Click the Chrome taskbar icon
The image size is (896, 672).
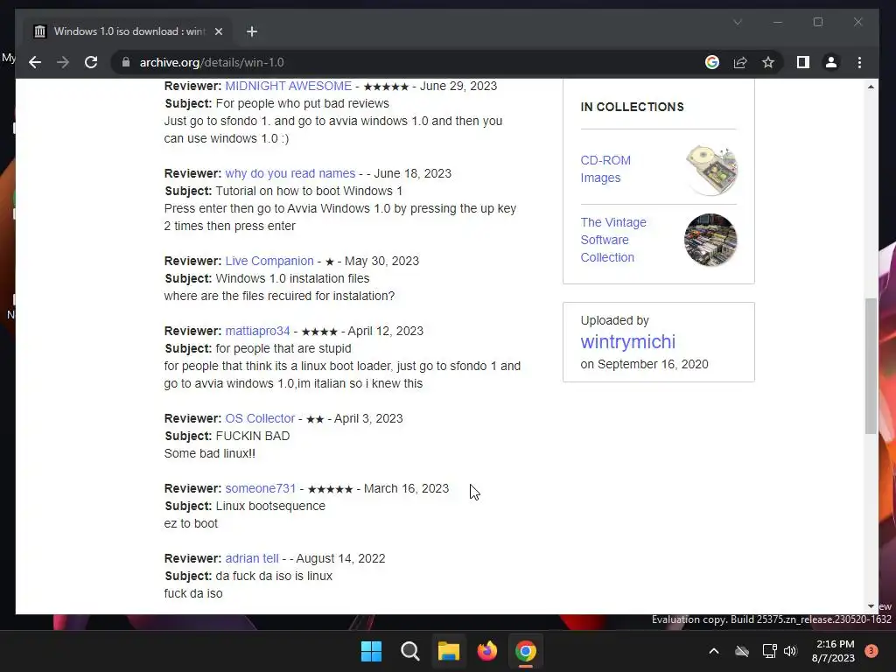(x=526, y=651)
